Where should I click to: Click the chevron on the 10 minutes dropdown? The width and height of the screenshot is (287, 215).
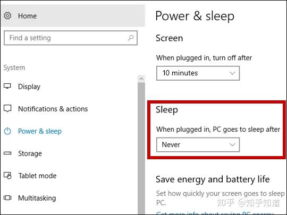[x=232, y=73]
